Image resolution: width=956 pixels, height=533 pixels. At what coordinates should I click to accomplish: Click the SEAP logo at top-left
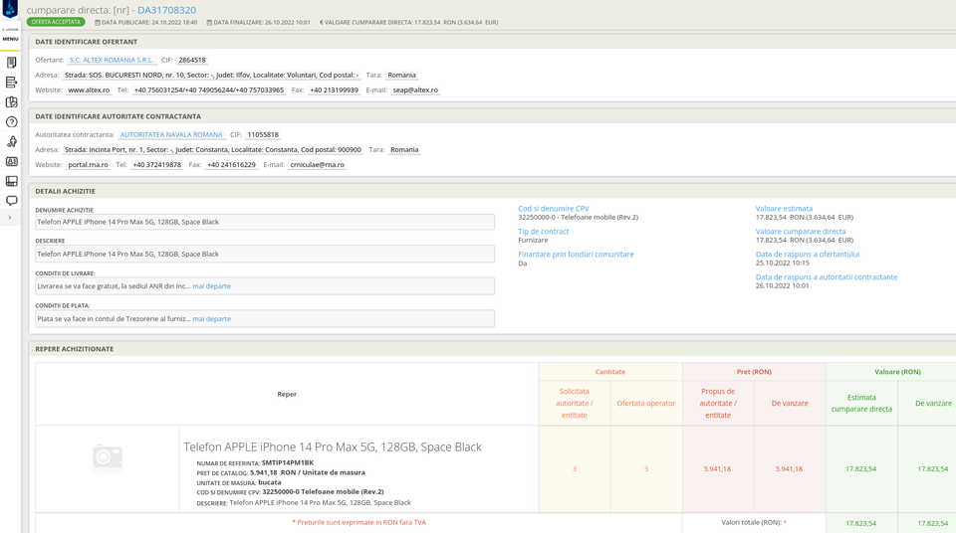coord(10,9)
